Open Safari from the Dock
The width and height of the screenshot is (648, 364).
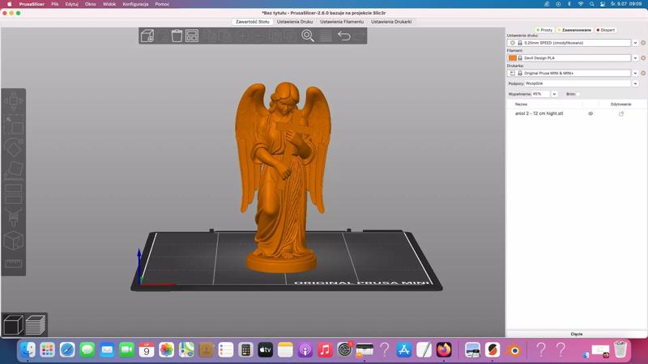[x=67, y=350]
